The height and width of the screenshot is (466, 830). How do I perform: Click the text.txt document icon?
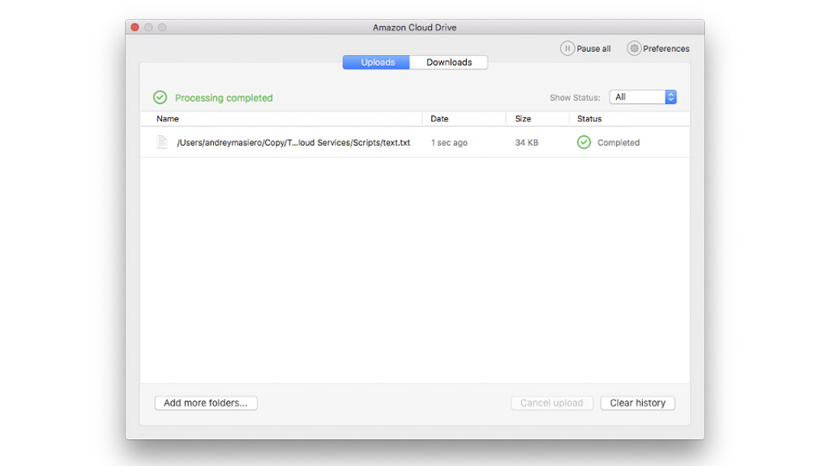pyautogui.click(x=162, y=142)
